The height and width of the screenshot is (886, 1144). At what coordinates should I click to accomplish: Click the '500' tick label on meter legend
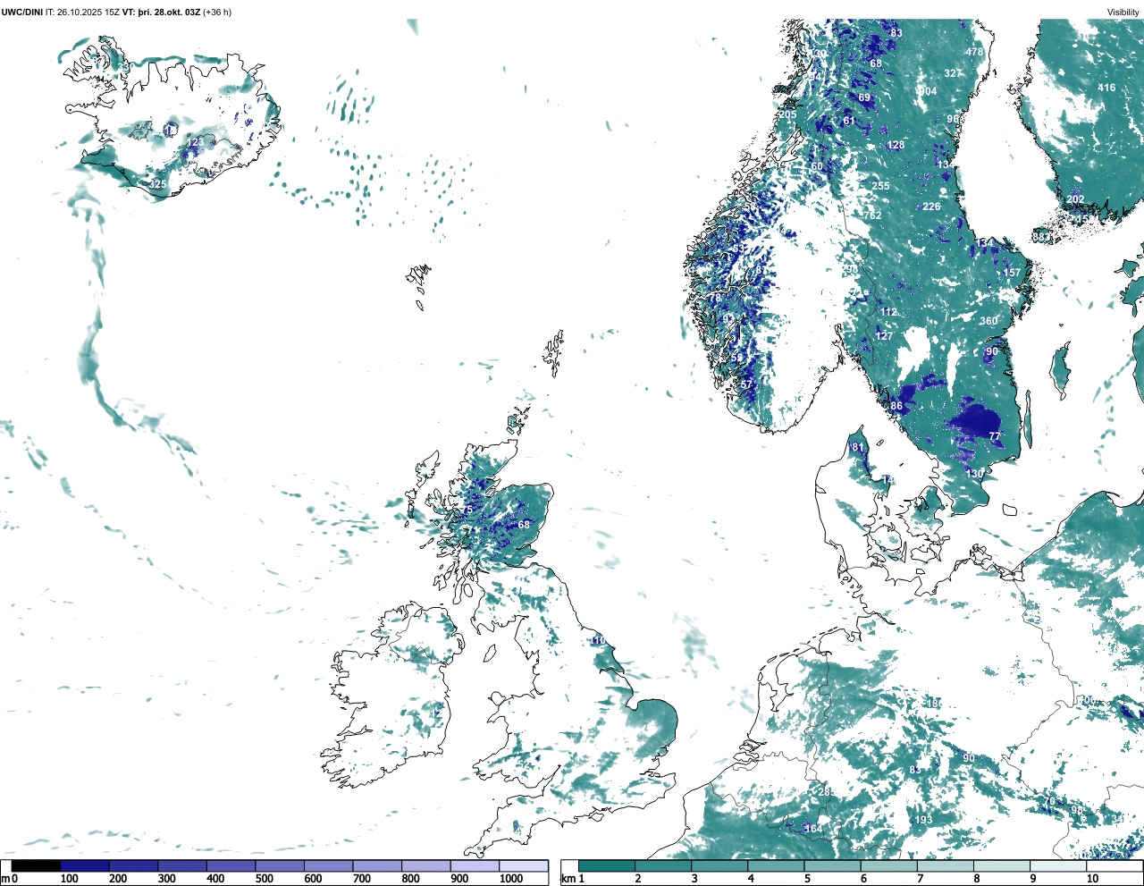pos(264,880)
